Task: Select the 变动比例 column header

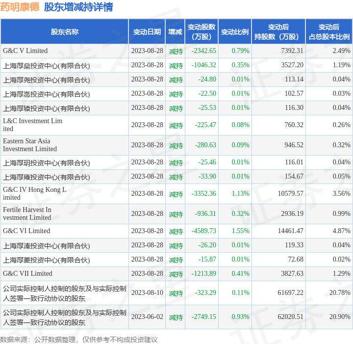Action: click(x=235, y=32)
